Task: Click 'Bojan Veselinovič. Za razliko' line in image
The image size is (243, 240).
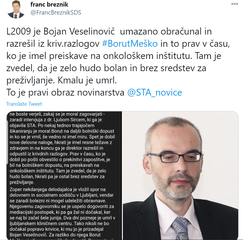Action: [x=55, y=235]
